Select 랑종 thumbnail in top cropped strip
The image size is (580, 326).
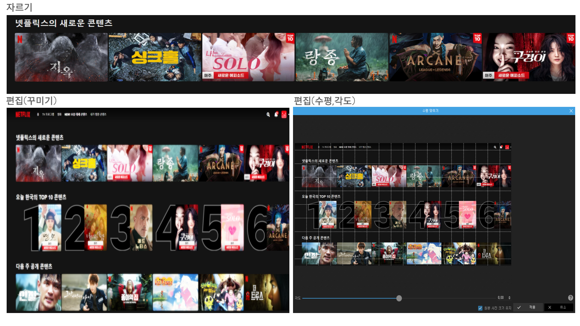pyautogui.click(x=342, y=57)
